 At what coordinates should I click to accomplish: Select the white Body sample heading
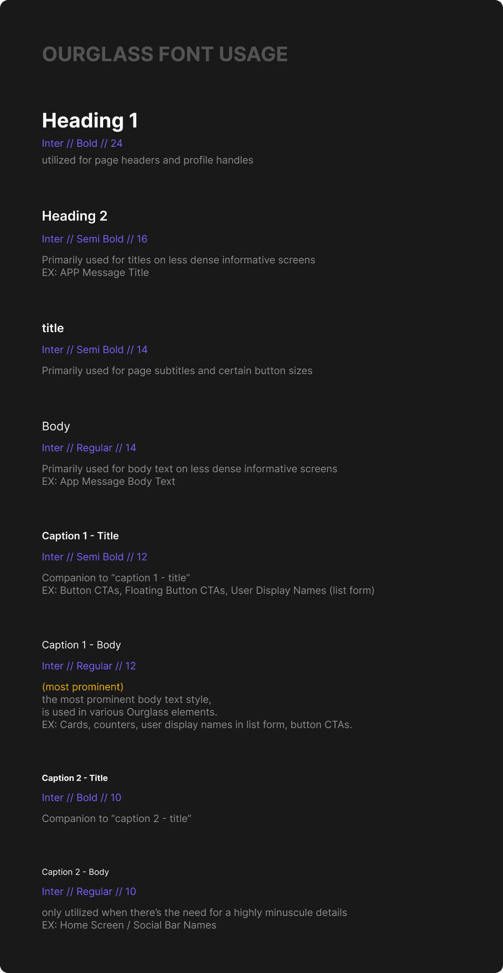pos(56,426)
